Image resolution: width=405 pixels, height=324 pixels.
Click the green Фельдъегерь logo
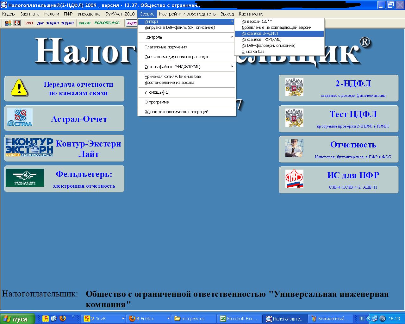click(x=25, y=178)
